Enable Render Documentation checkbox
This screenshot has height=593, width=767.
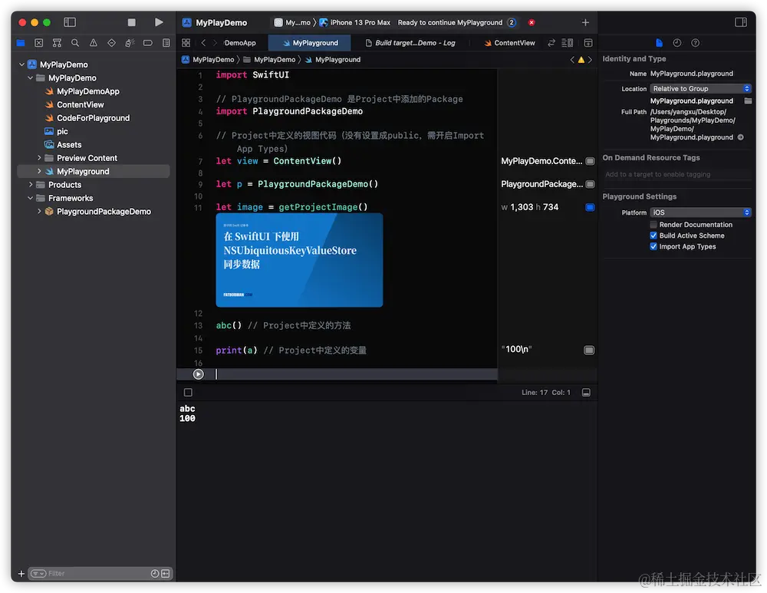click(x=653, y=225)
